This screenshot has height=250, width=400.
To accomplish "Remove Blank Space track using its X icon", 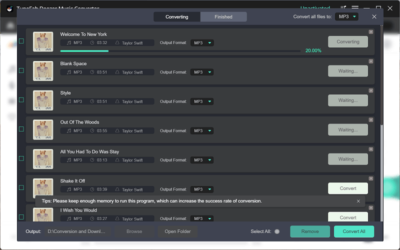I will [370, 61].
